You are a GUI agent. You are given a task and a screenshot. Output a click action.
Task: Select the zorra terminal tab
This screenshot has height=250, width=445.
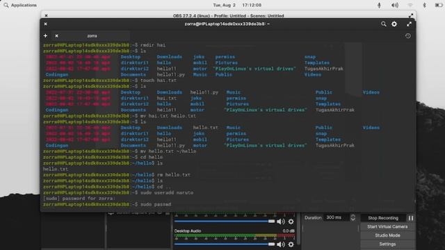point(92,35)
